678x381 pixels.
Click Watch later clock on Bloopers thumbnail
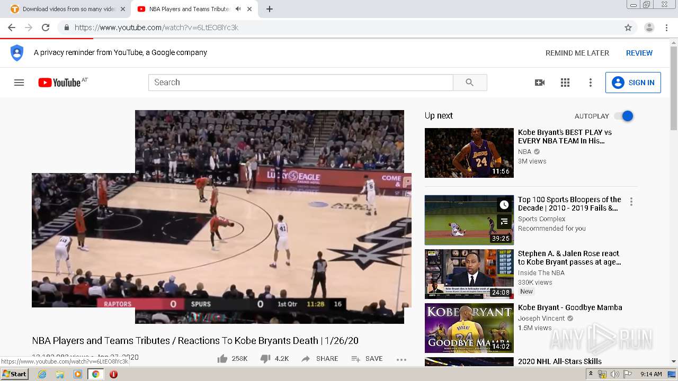click(x=504, y=205)
